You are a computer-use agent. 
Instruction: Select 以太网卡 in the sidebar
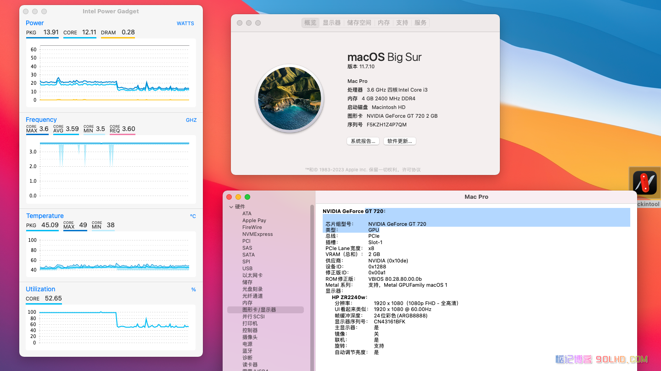pos(252,275)
